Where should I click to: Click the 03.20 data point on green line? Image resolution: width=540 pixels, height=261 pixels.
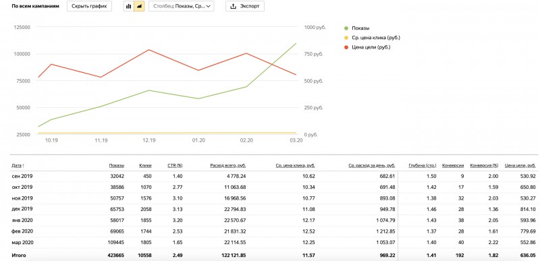296,44
